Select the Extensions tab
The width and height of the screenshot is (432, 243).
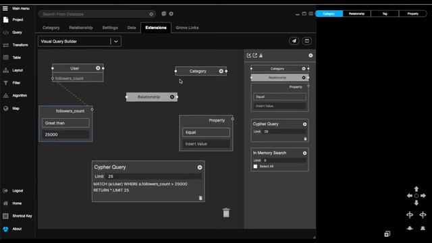156,28
